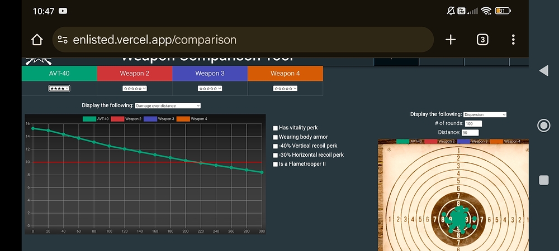Select the Weapon 2 tab
The height and width of the screenshot is (251, 559).
[134, 73]
